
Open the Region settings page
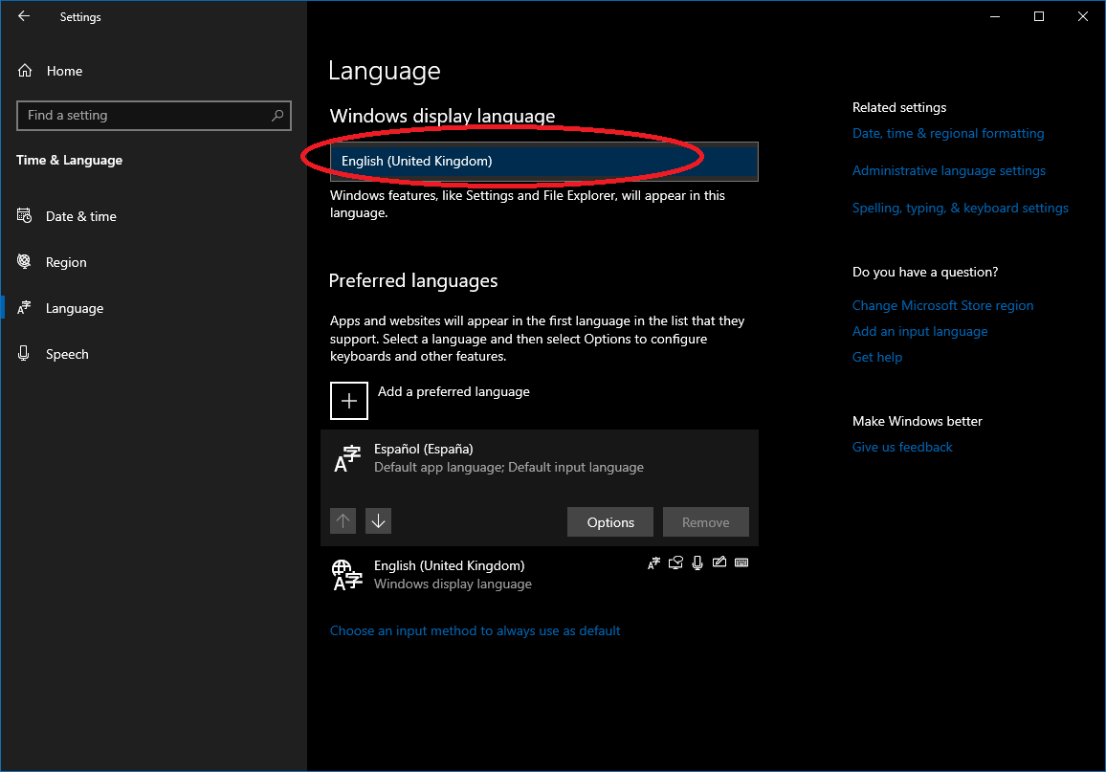tap(154, 262)
